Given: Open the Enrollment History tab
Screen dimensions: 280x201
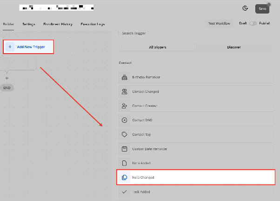Looking at the screenshot, I should pos(58,24).
